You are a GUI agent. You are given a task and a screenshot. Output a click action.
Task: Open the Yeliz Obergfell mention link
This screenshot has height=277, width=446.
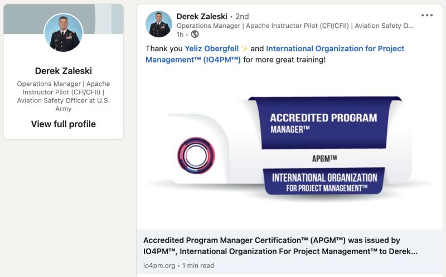pos(212,48)
